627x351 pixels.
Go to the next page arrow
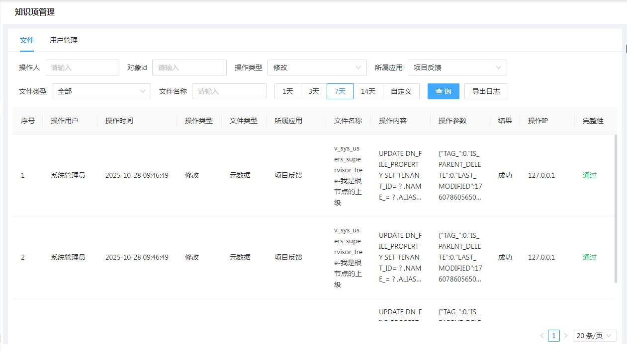566,336
